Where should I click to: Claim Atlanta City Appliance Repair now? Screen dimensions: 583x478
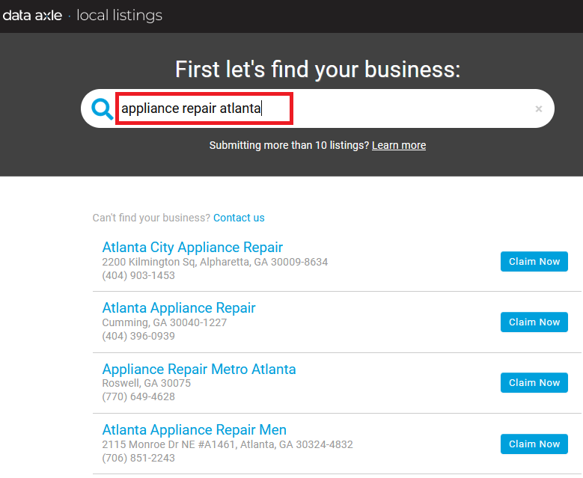pyautogui.click(x=534, y=261)
